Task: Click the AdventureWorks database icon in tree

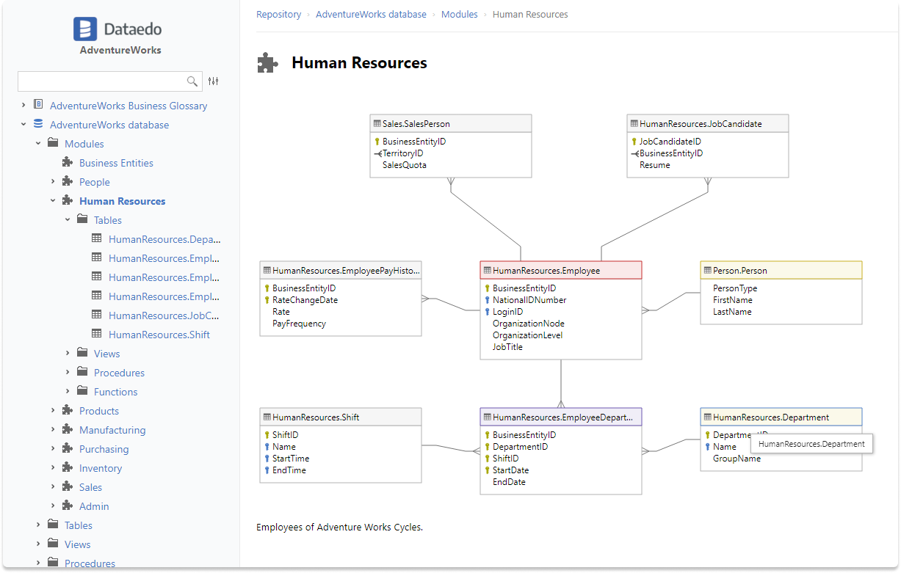Action: 38,125
